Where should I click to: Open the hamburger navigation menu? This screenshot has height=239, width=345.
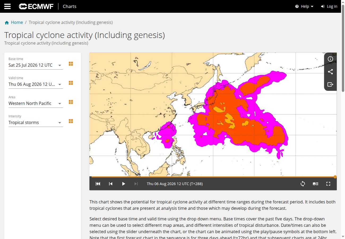[x=7, y=6]
